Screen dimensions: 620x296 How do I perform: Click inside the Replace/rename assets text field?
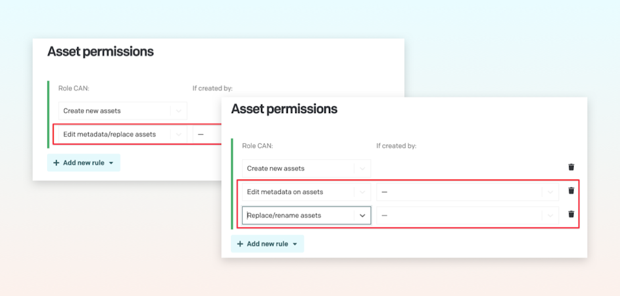(x=298, y=216)
